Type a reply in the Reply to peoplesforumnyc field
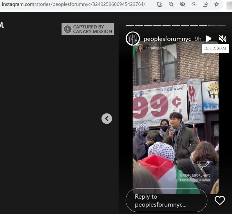This screenshot has height=214, width=232. (166, 200)
